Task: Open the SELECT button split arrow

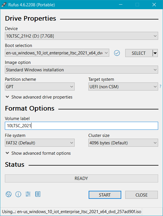Action: [155, 53]
